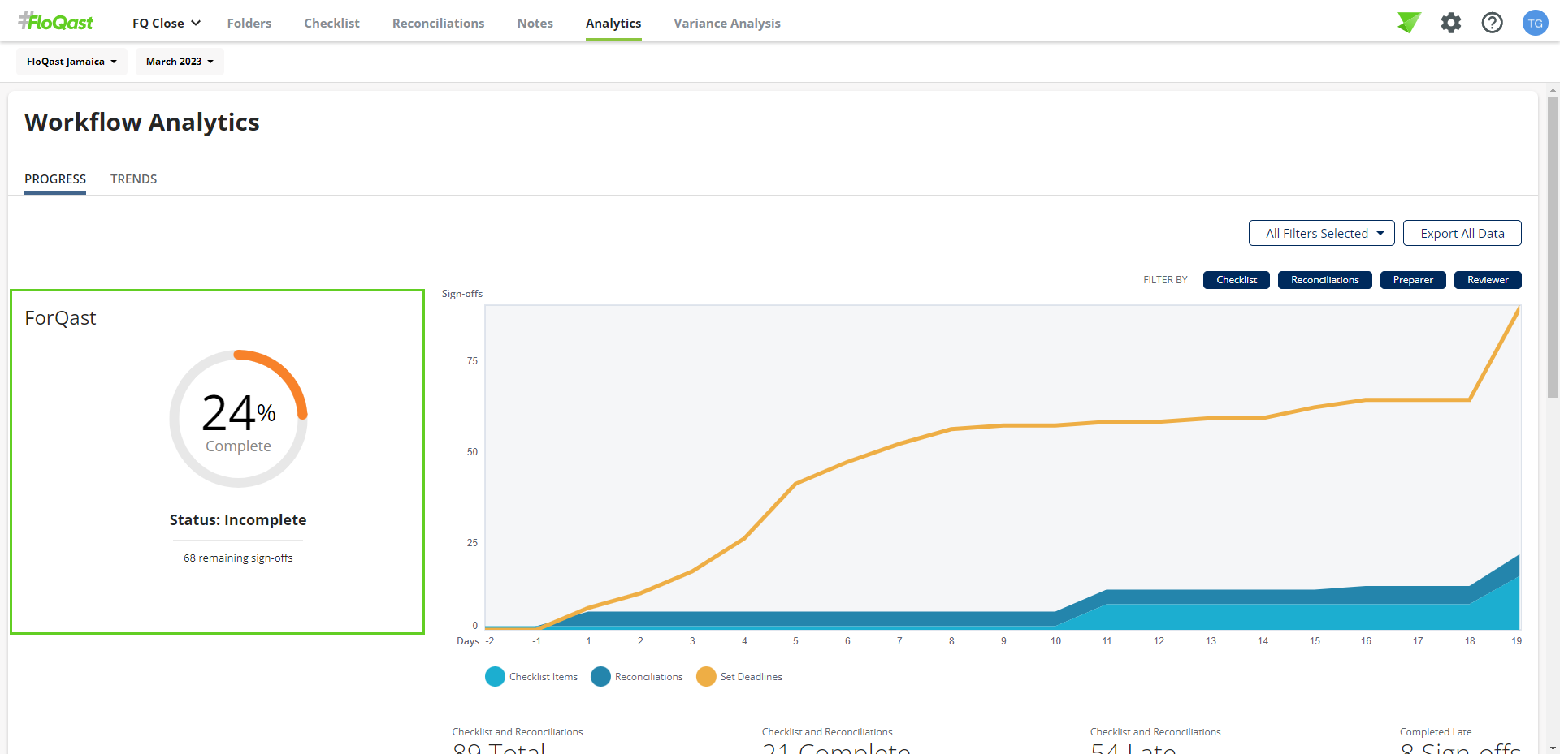Click the 'Status: Incomplete' text

(238, 520)
